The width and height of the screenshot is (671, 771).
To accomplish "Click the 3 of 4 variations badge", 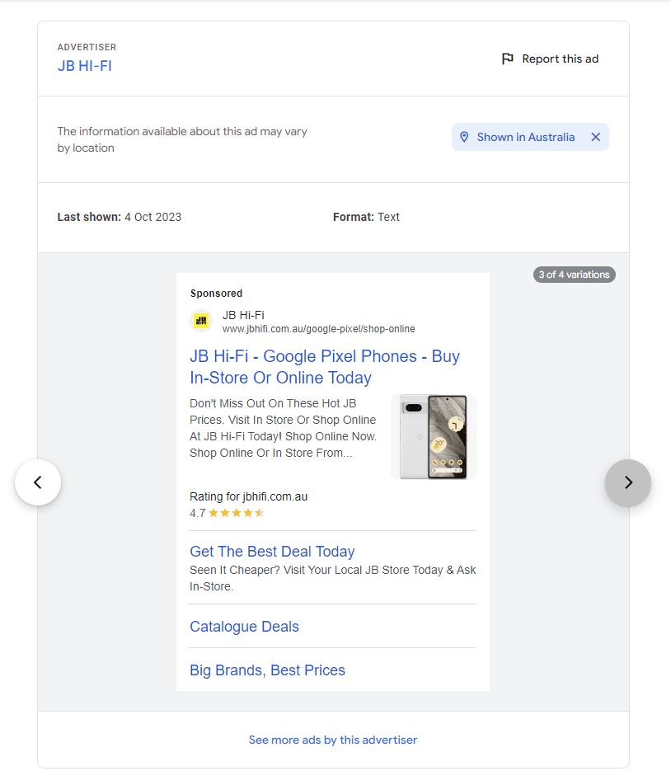I will (x=574, y=275).
